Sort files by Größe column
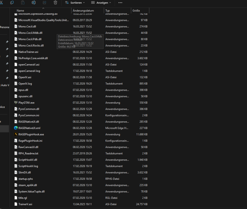This screenshot has height=209, width=247. coord(136,10)
